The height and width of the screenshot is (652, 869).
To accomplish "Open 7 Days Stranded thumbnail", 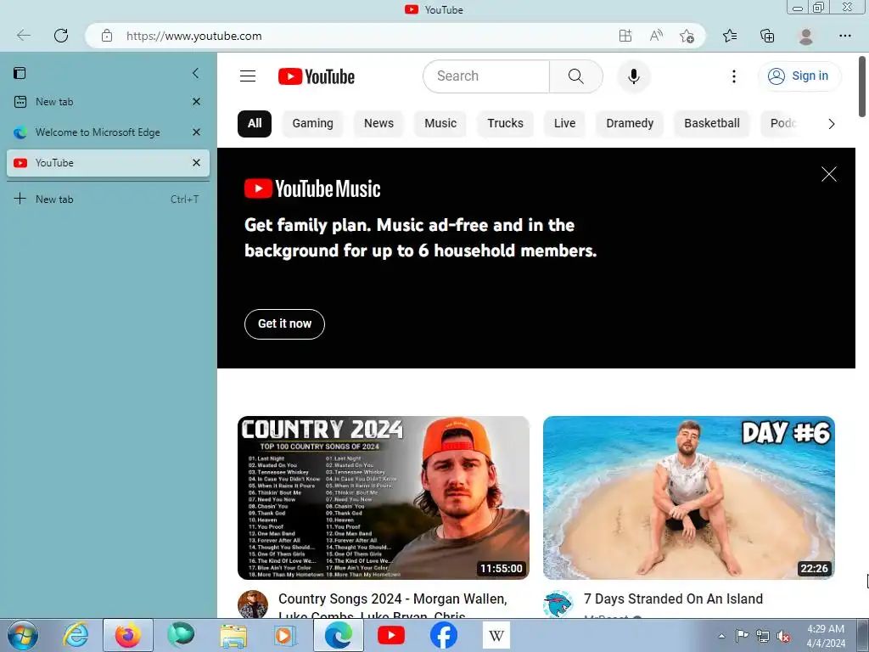I will pos(689,497).
